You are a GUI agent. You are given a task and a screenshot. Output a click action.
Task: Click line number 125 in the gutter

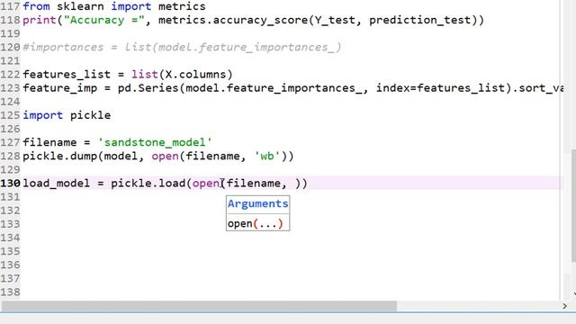pos(10,115)
